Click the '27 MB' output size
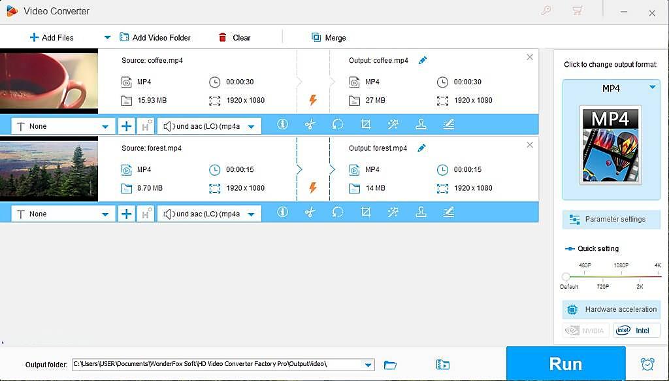The width and height of the screenshot is (669, 381). coord(375,100)
